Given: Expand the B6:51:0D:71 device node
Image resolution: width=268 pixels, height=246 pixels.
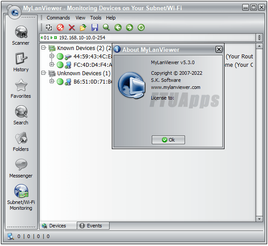Looking at the screenshot, I should (51, 81).
